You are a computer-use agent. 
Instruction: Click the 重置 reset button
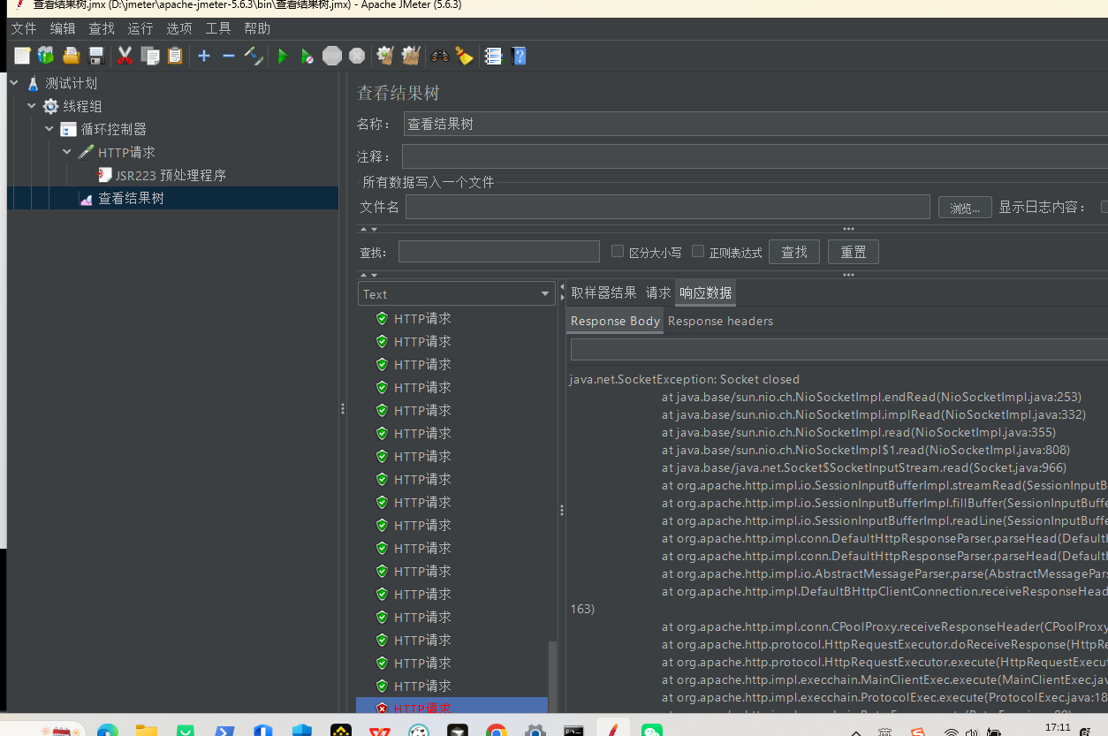[x=854, y=252]
